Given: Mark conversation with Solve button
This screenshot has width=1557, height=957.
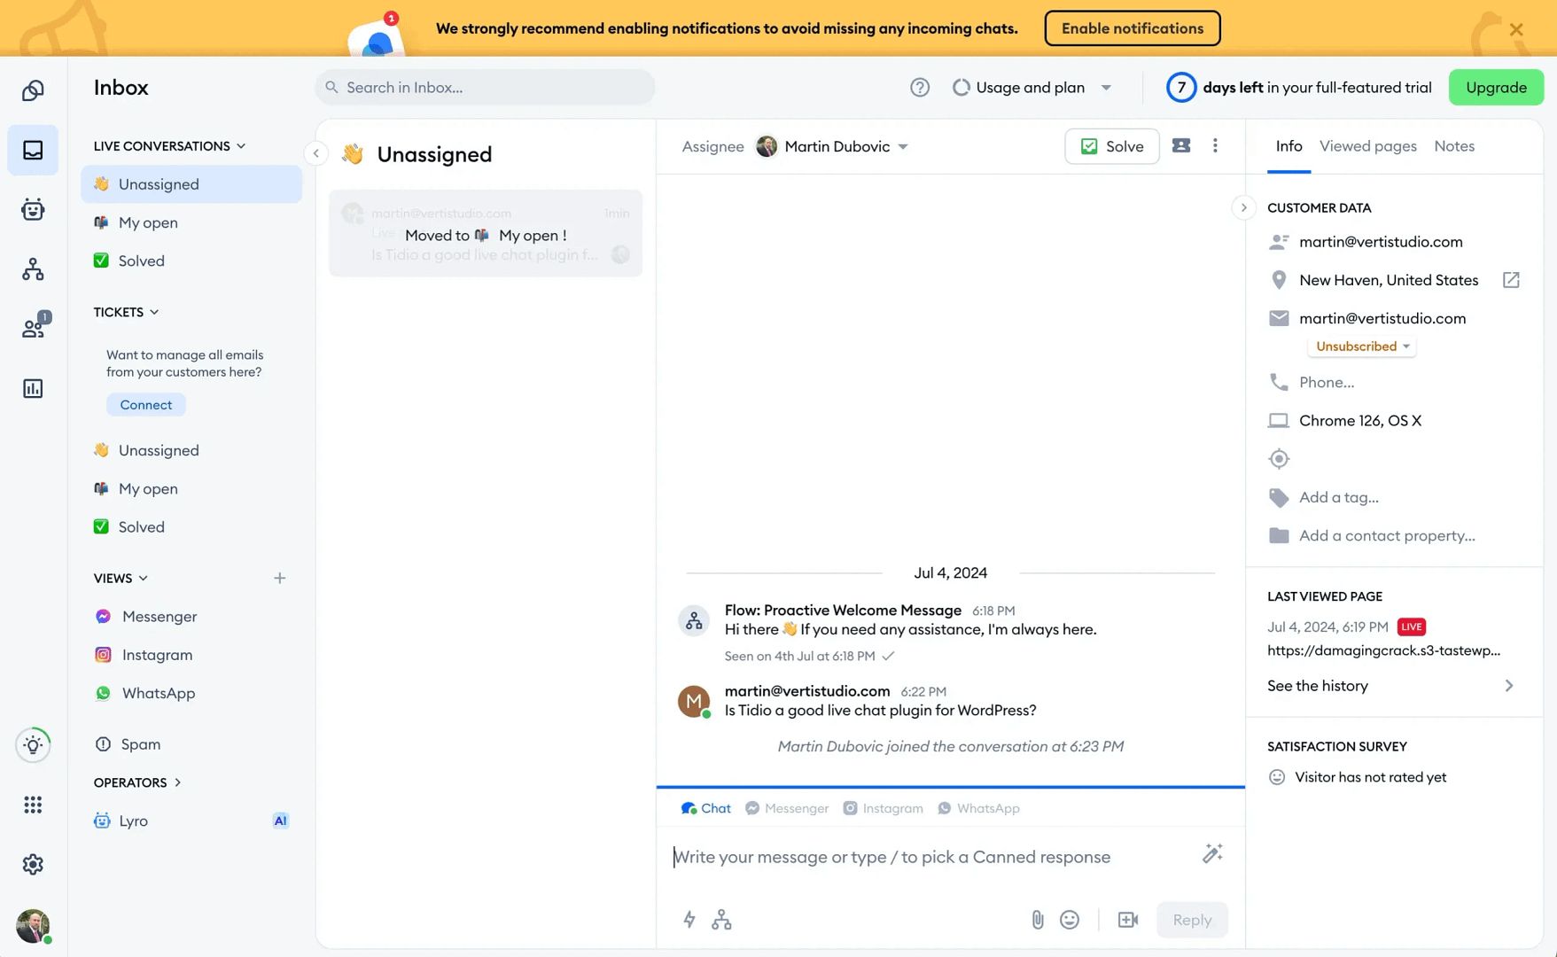Looking at the screenshot, I should [x=1112, y=146].
